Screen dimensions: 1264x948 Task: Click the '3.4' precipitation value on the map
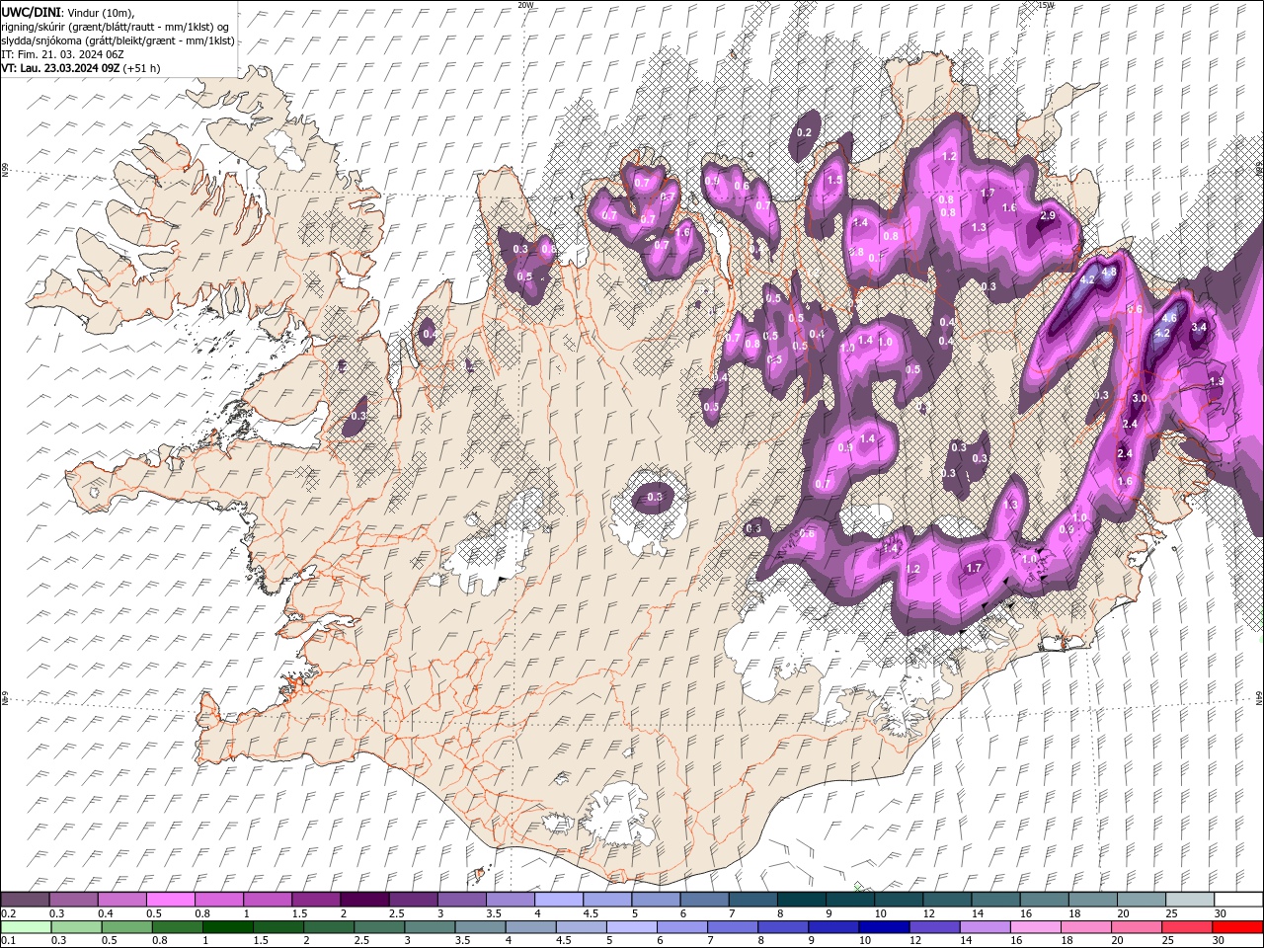(x=1200, y=327)
